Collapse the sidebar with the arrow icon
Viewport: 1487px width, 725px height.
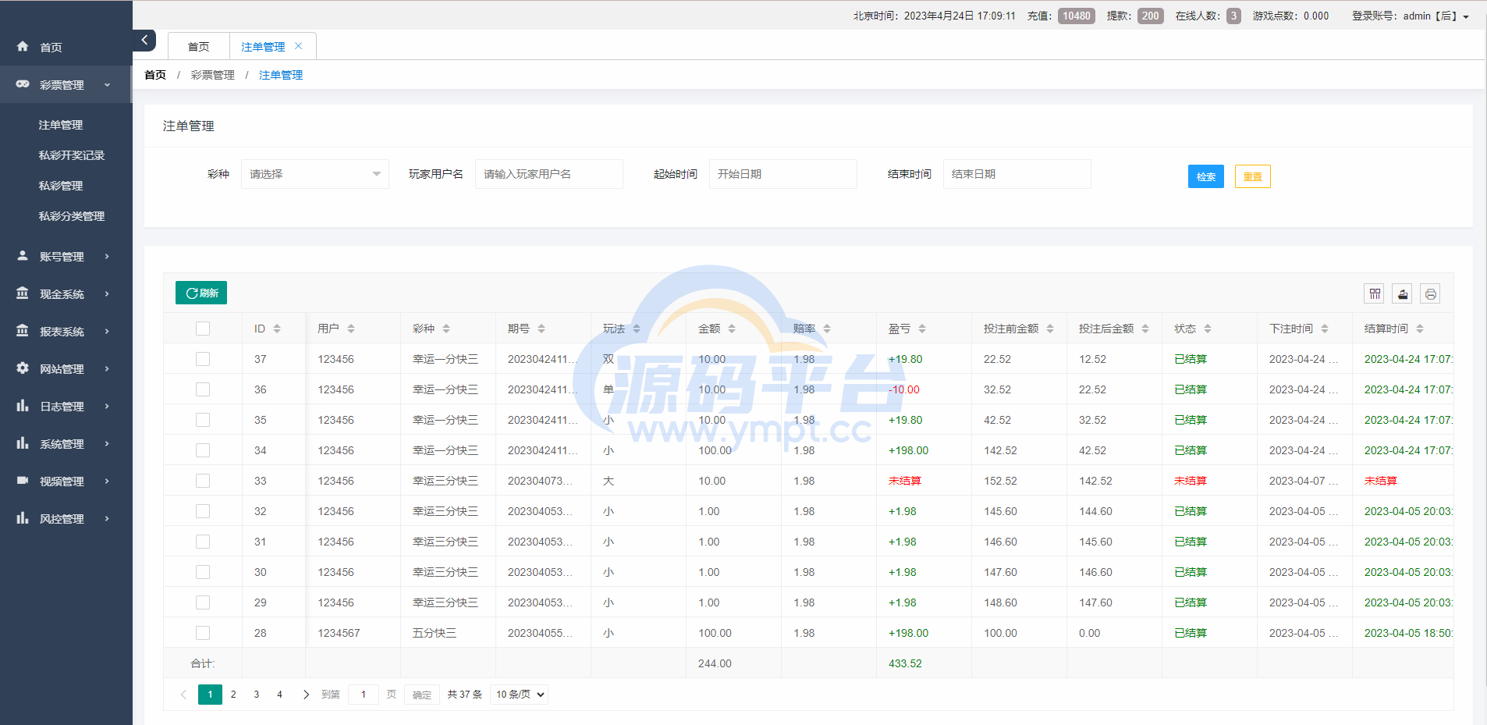point(144,40)
